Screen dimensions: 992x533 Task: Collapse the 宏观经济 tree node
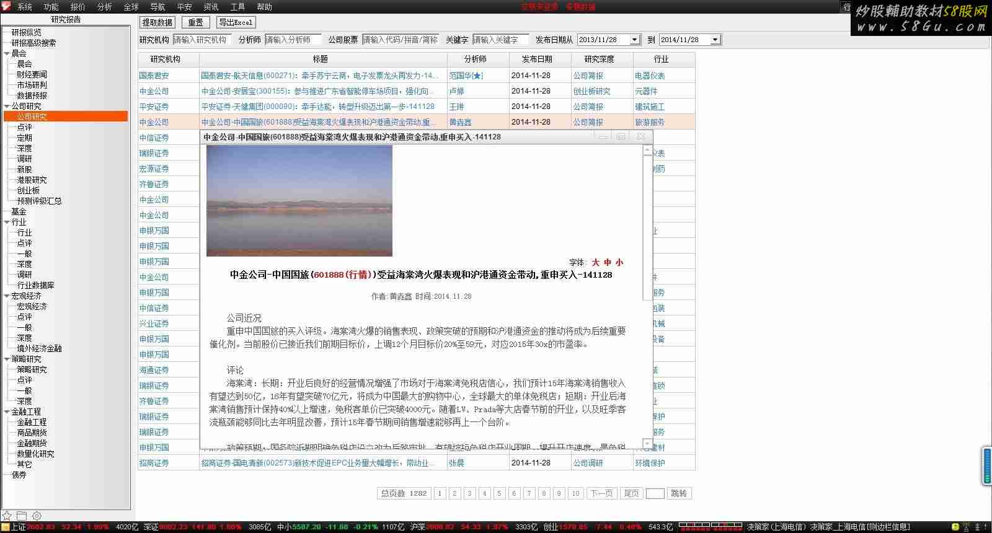pyautogui.click(x=7, y=296)
